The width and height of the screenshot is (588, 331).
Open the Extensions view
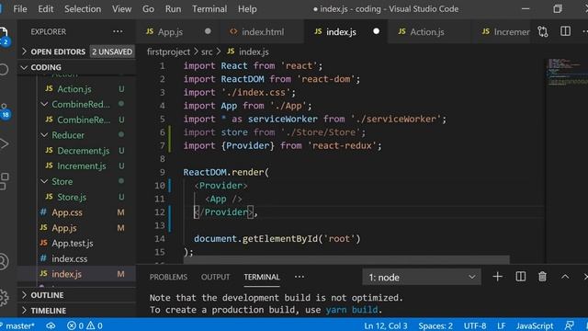4,181
